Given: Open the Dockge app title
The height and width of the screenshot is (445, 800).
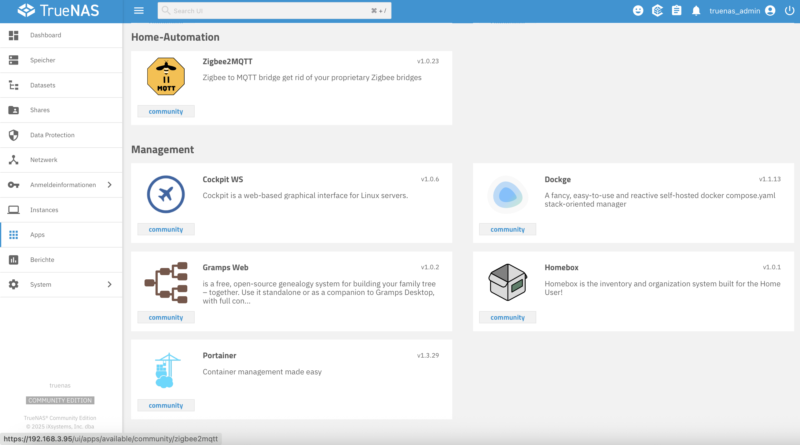Looking at the screenshot, I should [x=557, y=179].
